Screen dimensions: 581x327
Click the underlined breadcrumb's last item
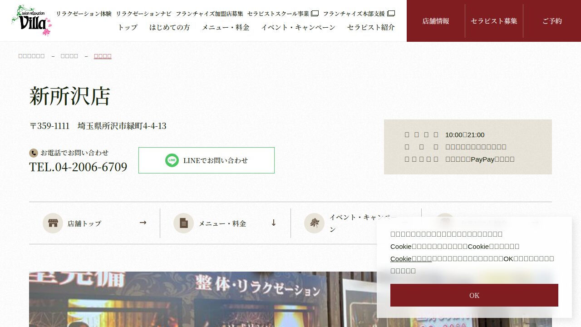pyautogui.click(x=103, y=56)
